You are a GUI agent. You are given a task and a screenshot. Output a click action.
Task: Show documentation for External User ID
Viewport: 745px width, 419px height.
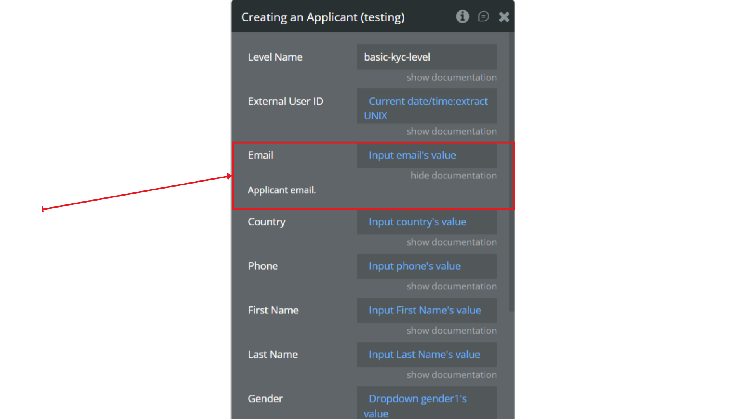click(451, 132)
